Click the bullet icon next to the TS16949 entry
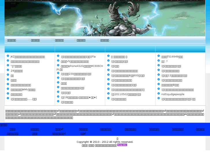The height and width of the screenshot is (157, 210). (159, 56)
